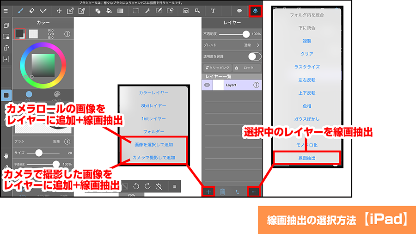
Task: Select the Eraser tool
Action: [31, 11]
